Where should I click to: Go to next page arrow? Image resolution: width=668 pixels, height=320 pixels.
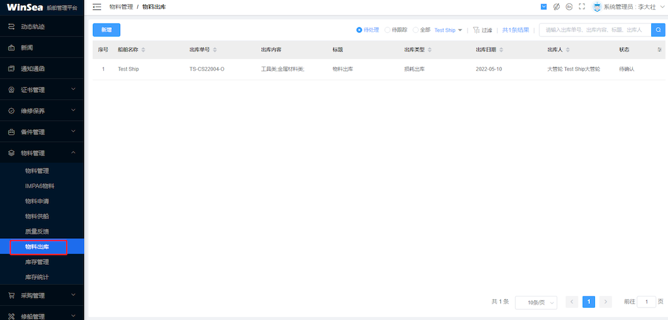[x=606, y=301]
